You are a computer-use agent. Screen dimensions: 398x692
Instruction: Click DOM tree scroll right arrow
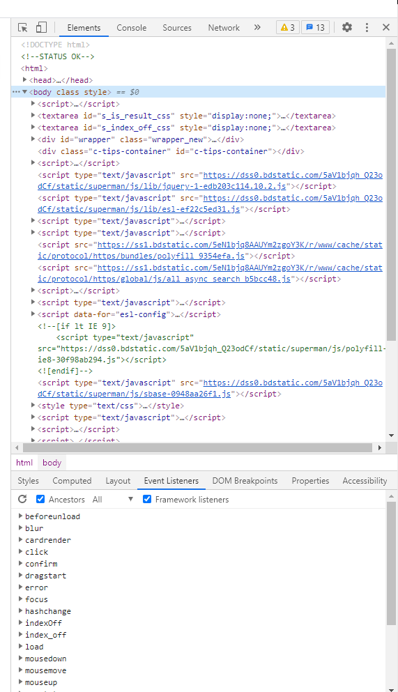point(379,447)
